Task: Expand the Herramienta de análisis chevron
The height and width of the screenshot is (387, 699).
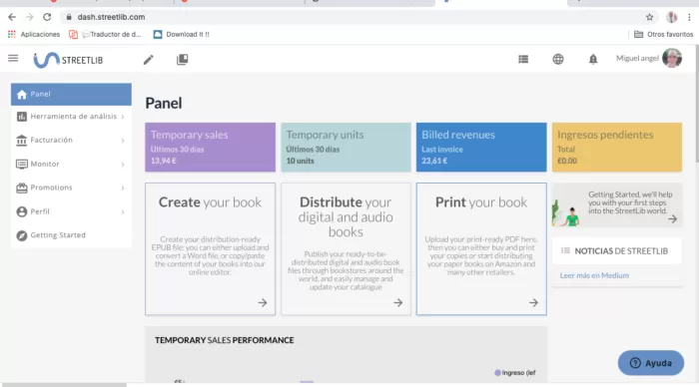Action: pos(123,117)
